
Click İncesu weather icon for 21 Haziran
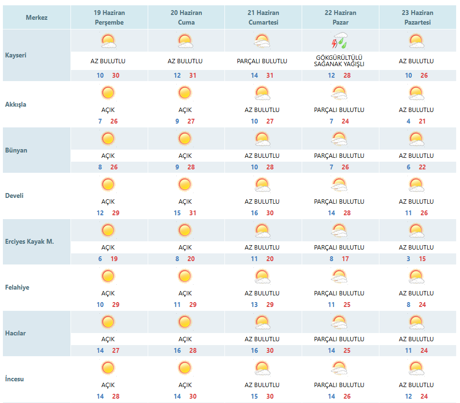click(262, 368)
